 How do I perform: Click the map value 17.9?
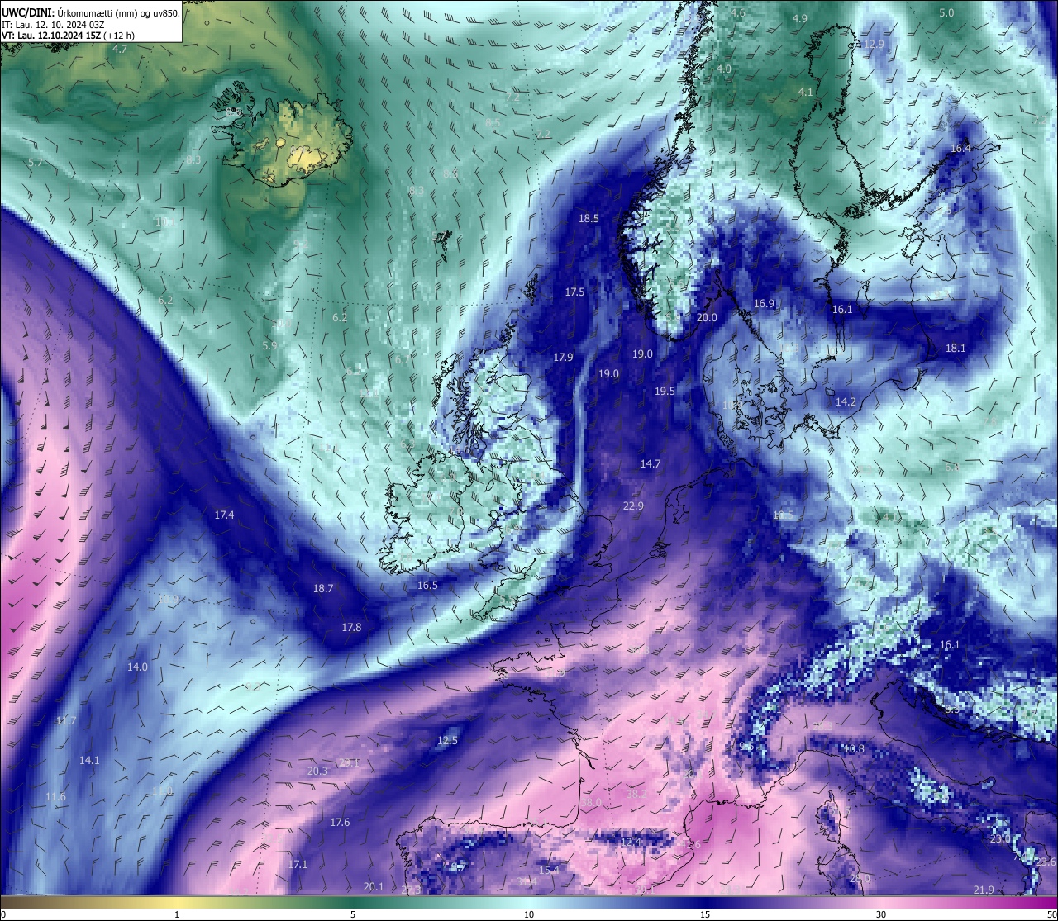563,358
